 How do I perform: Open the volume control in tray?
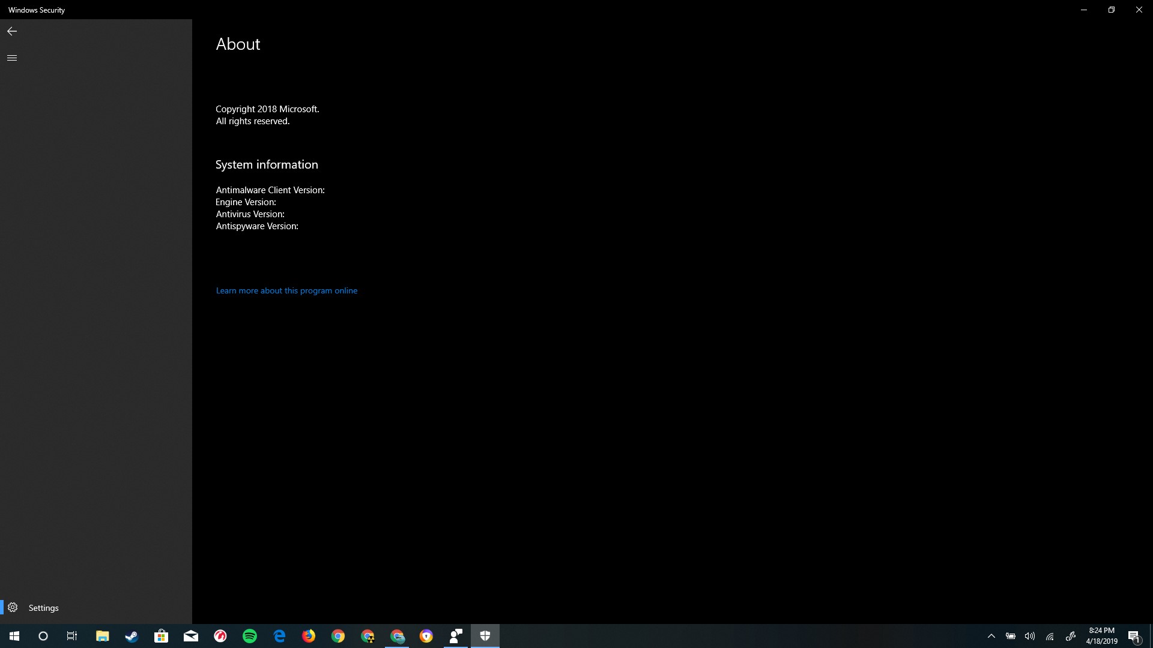coord(1030,636)
